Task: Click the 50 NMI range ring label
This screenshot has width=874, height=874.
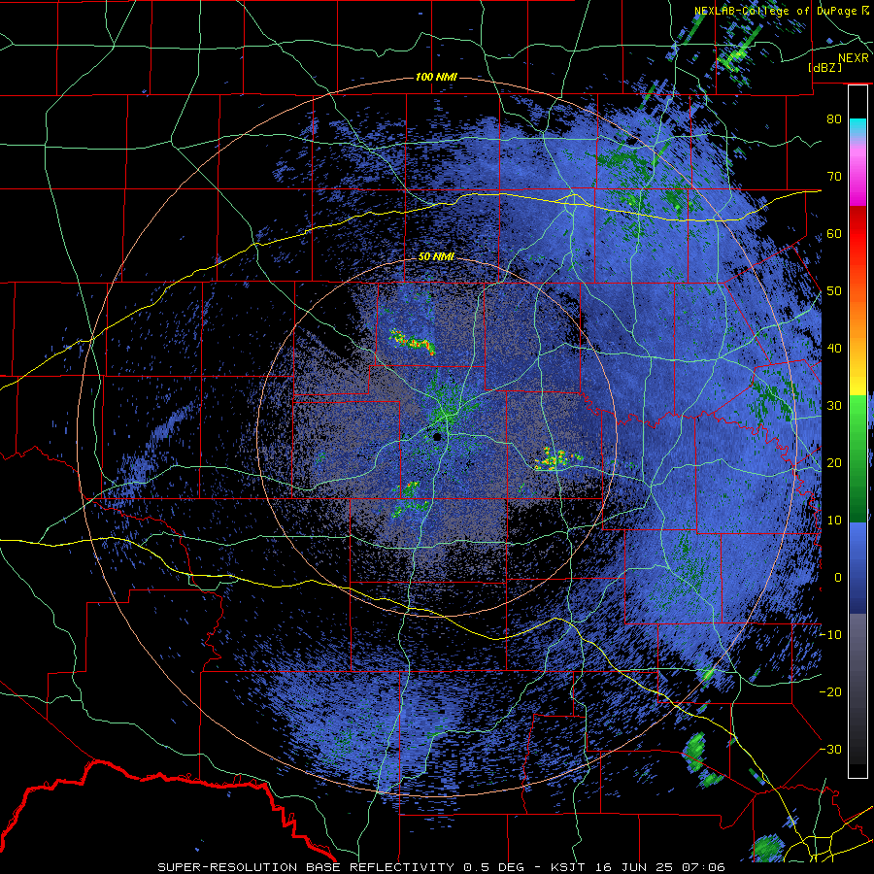Action: 436,257
